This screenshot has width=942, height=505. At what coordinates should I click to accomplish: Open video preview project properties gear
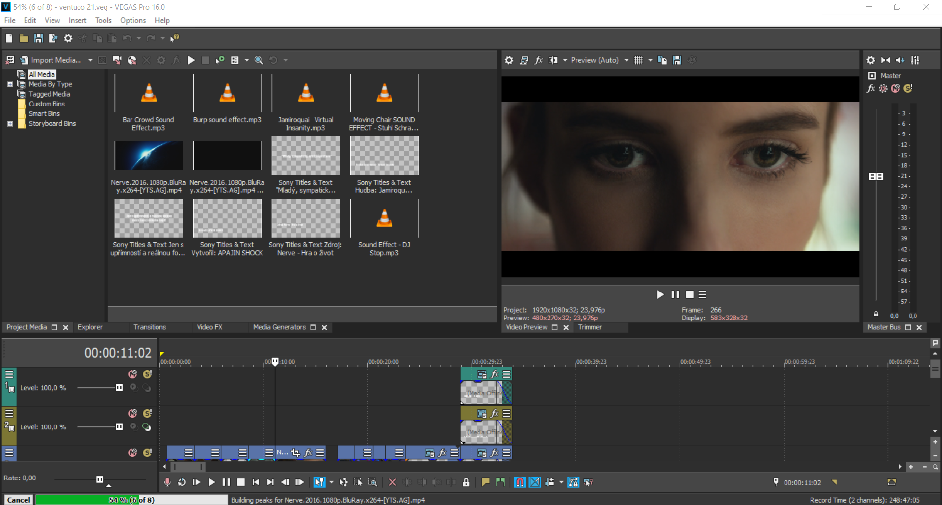click(x=509, y=60)
